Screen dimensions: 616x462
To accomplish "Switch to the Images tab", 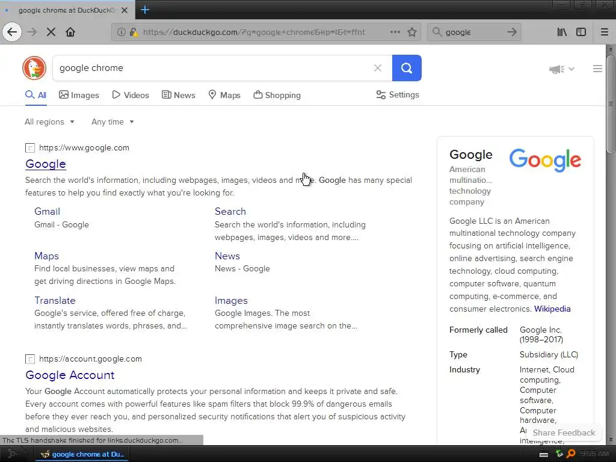I will 79,95.
